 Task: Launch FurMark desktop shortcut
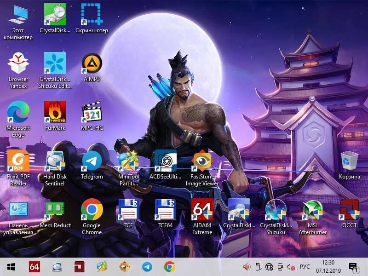(55, 116)
